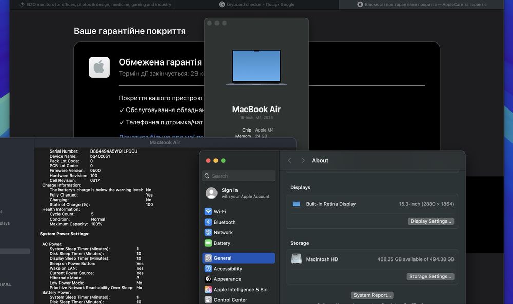Screen dimensions: 513x304
Task: Click the EIZO monitors browser tab
Action: (x=95, y=4)
